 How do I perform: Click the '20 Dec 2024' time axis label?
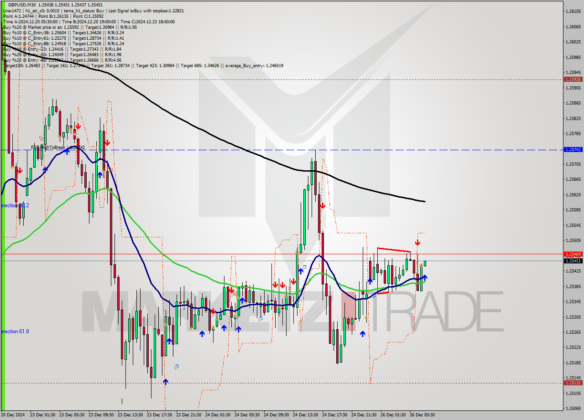pyautogui.click(x=13, y=415)
